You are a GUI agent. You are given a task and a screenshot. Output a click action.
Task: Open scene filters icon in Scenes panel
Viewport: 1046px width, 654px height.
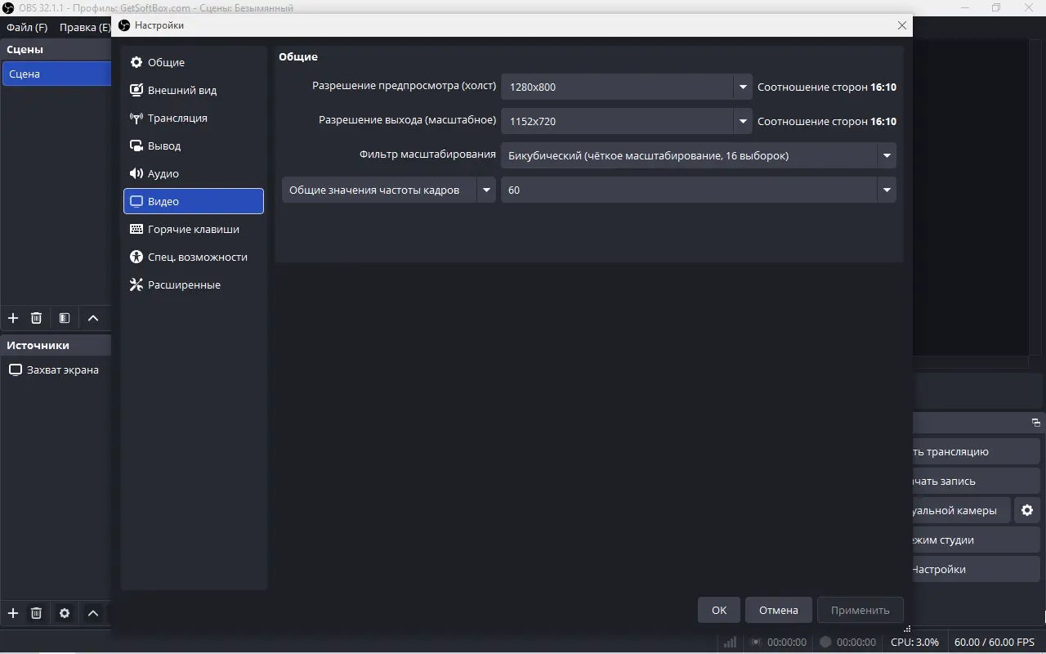coord(65,318)
